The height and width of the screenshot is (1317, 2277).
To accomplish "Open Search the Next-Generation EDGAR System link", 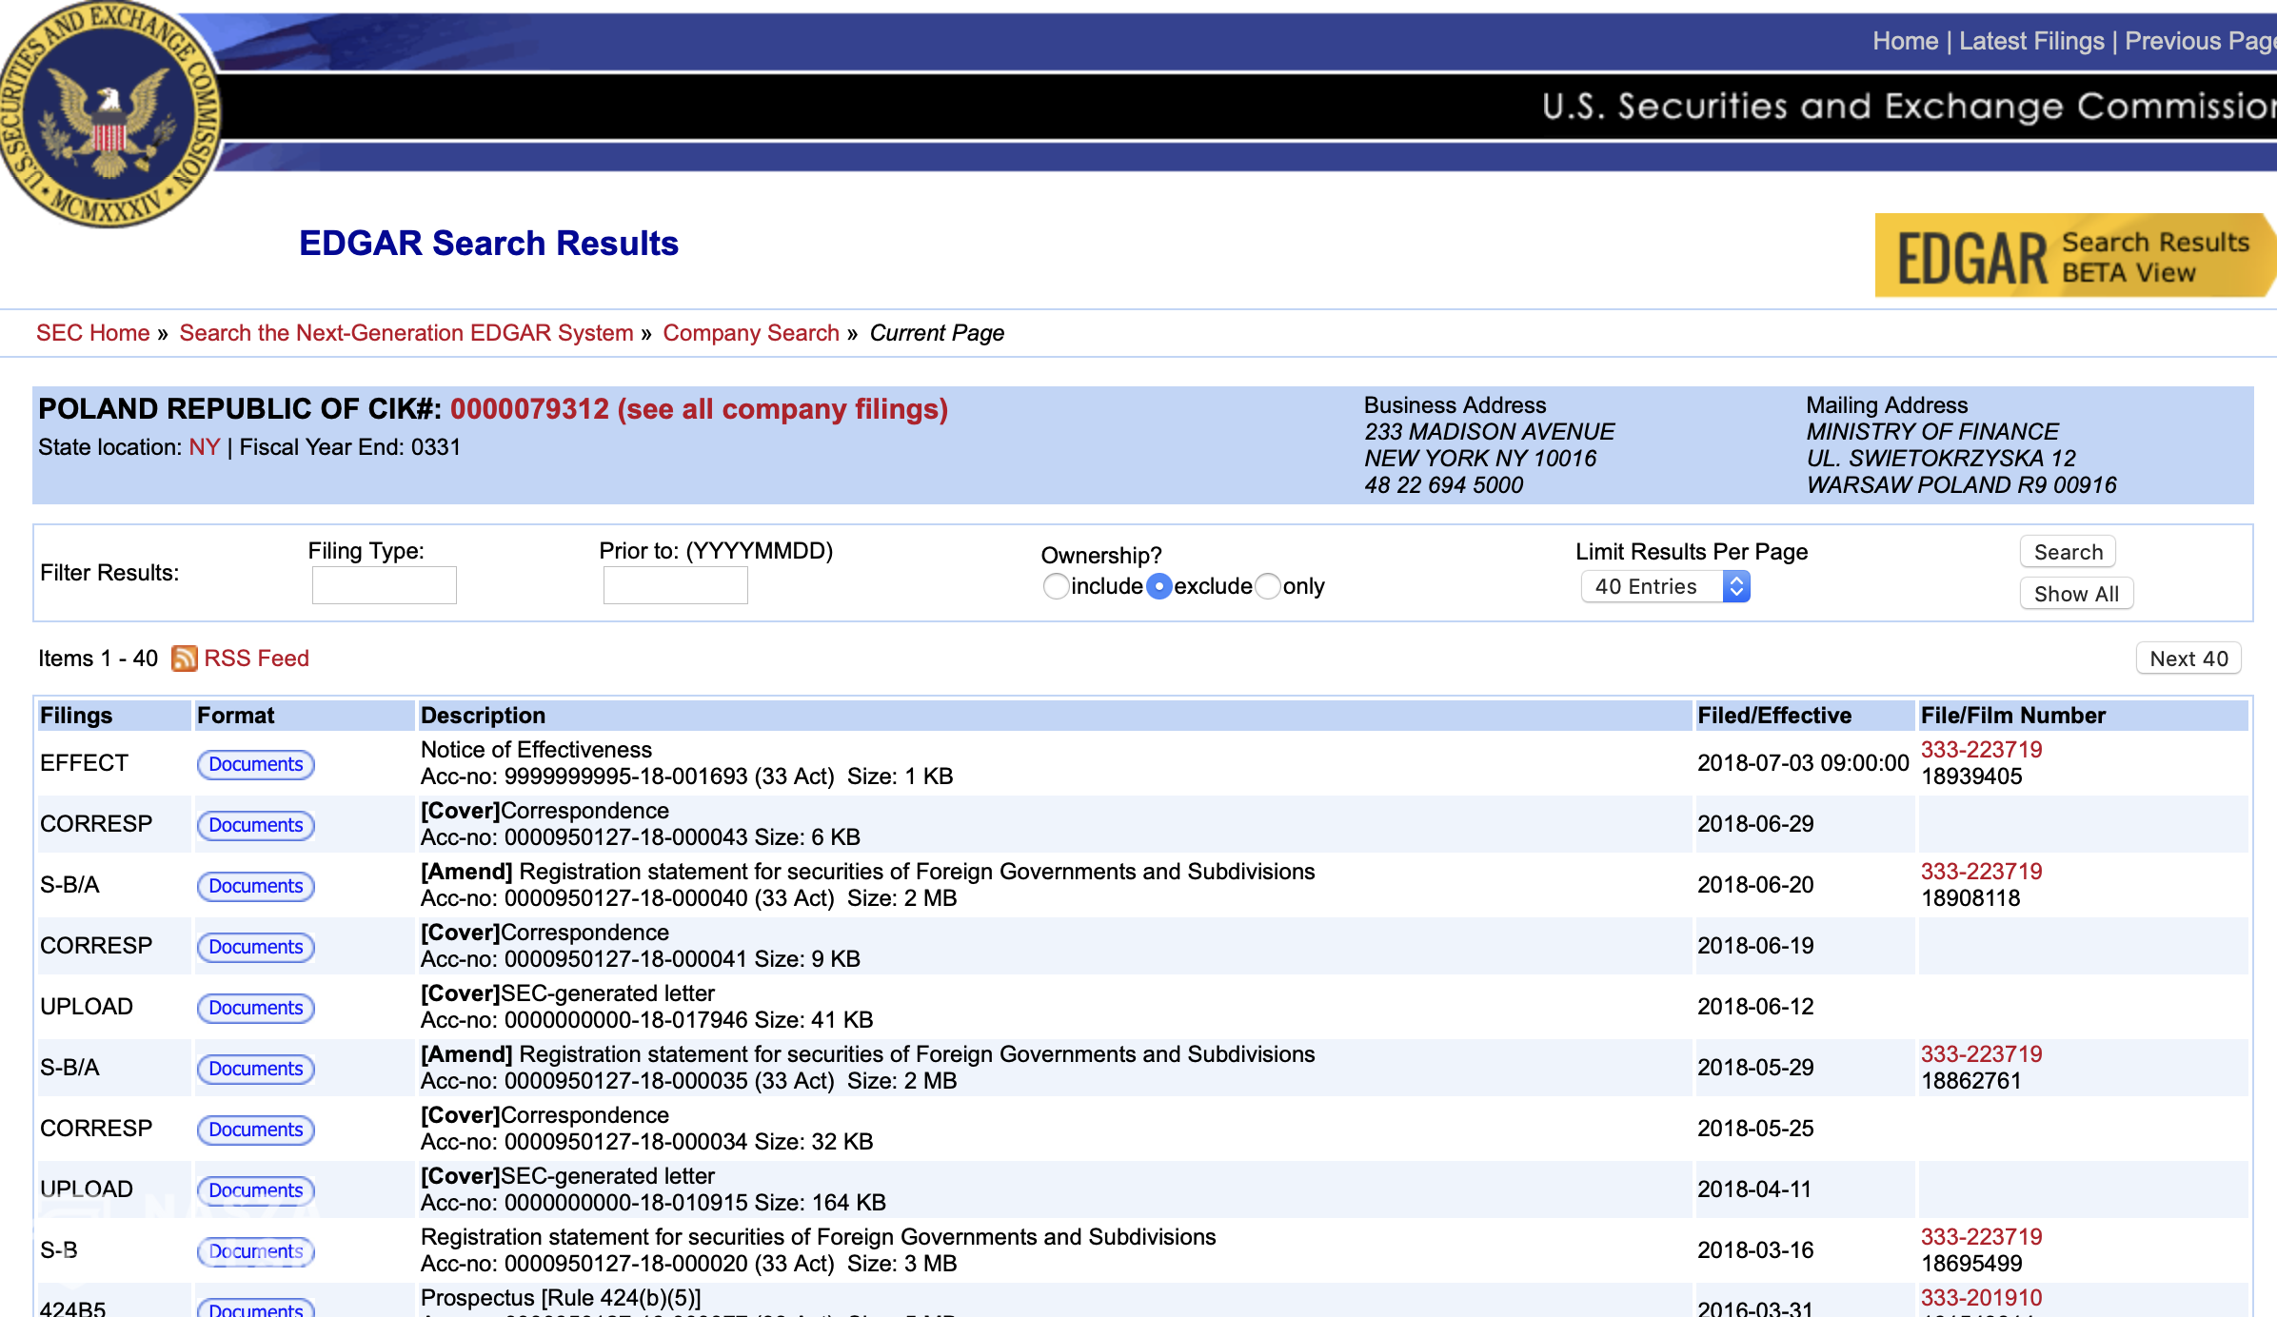I will click(406, 333).
